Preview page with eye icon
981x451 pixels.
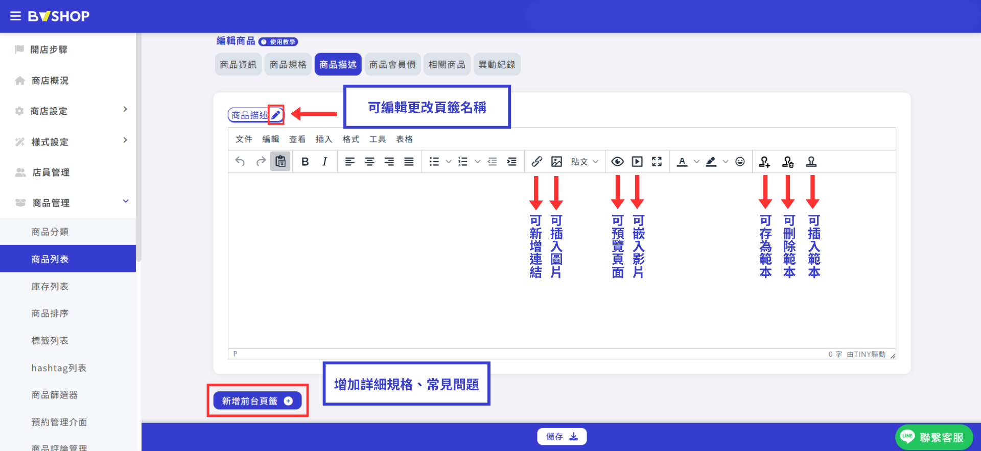617,162
